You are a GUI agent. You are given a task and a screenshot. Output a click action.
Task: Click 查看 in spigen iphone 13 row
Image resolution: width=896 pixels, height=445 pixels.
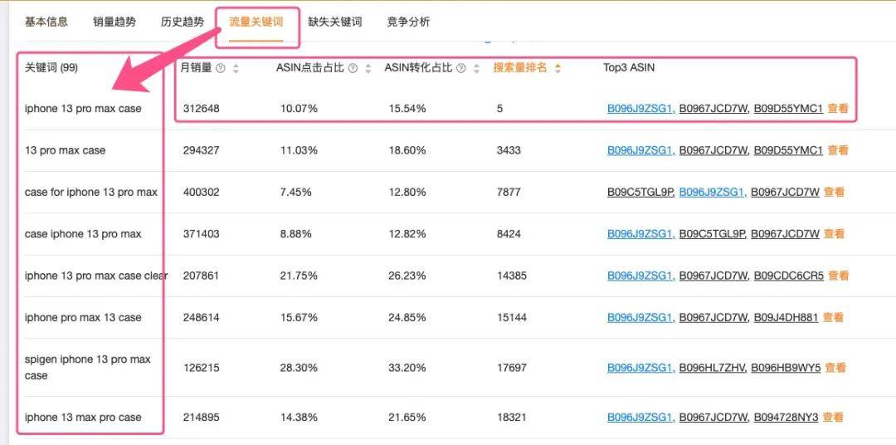point(835,368)
